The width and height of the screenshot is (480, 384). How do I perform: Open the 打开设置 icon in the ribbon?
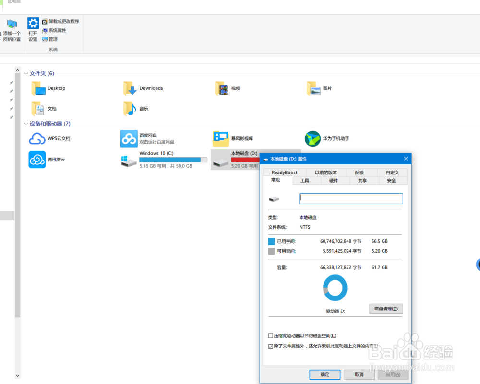(33, 29)
